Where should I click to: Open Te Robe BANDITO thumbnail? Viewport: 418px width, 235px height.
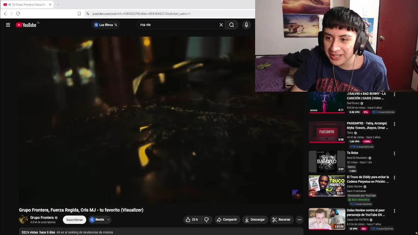[327, 161]
